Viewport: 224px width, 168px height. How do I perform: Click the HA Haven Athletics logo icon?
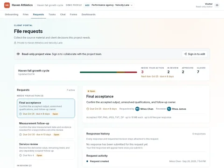click(7, 5)
